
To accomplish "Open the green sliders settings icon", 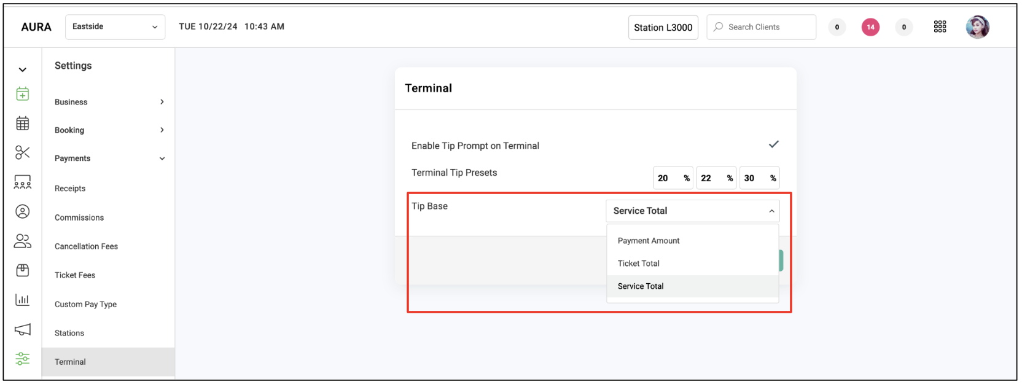I will [23, 359].
